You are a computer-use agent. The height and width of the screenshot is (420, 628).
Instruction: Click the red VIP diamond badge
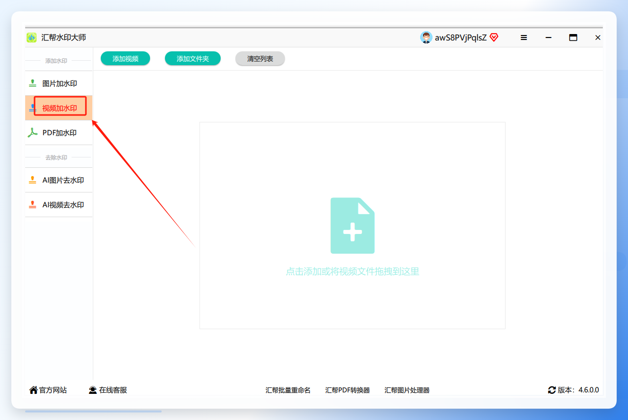point(494,38)
